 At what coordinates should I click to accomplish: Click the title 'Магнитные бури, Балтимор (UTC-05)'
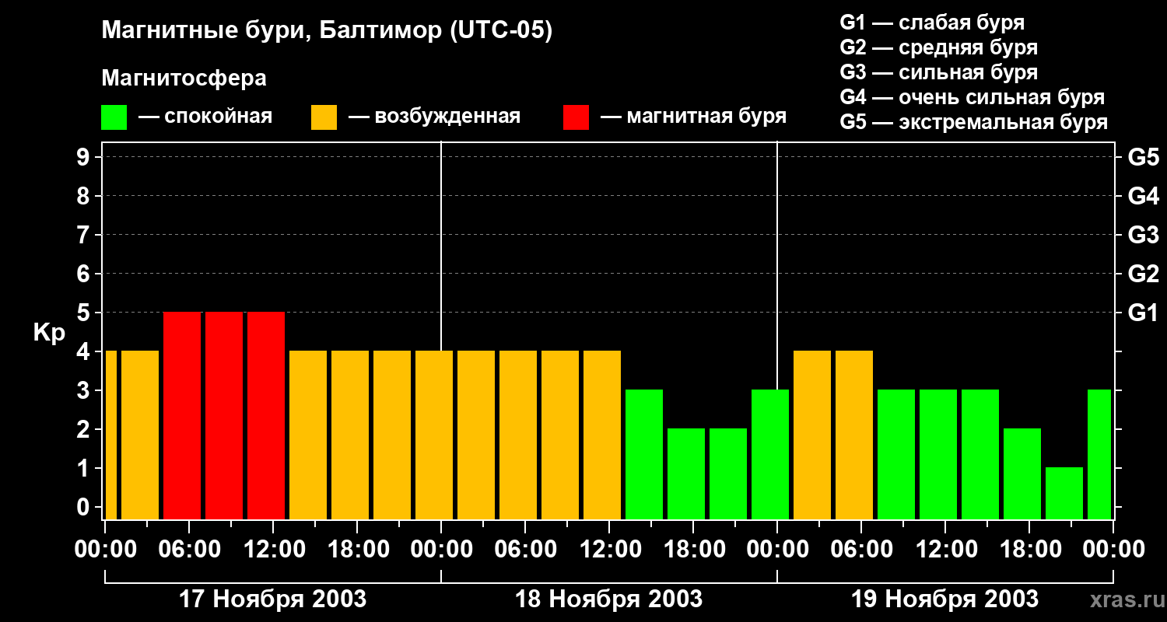[x=327, y=32]
